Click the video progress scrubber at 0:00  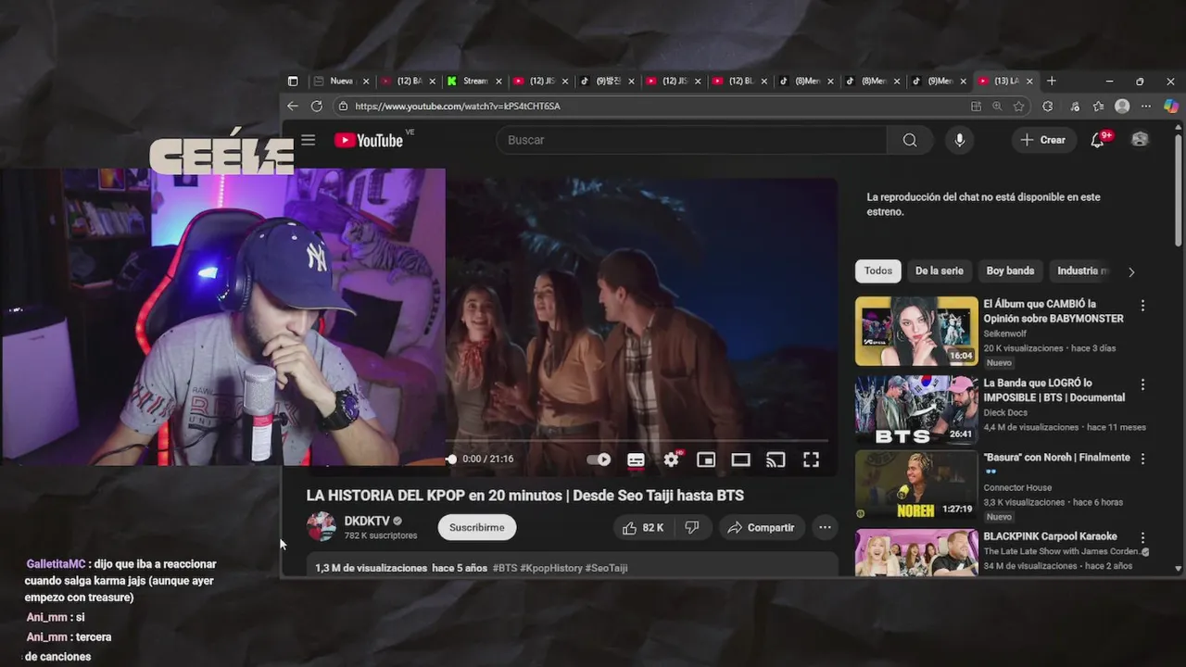click(x=451, y=459)
